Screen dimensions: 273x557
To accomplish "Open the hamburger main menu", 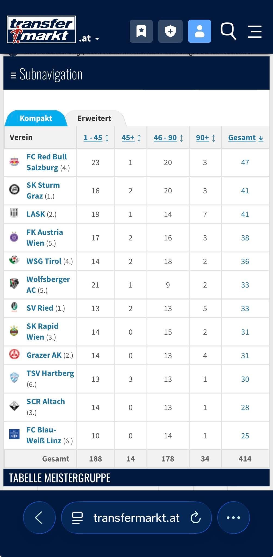I will (255, 32).
